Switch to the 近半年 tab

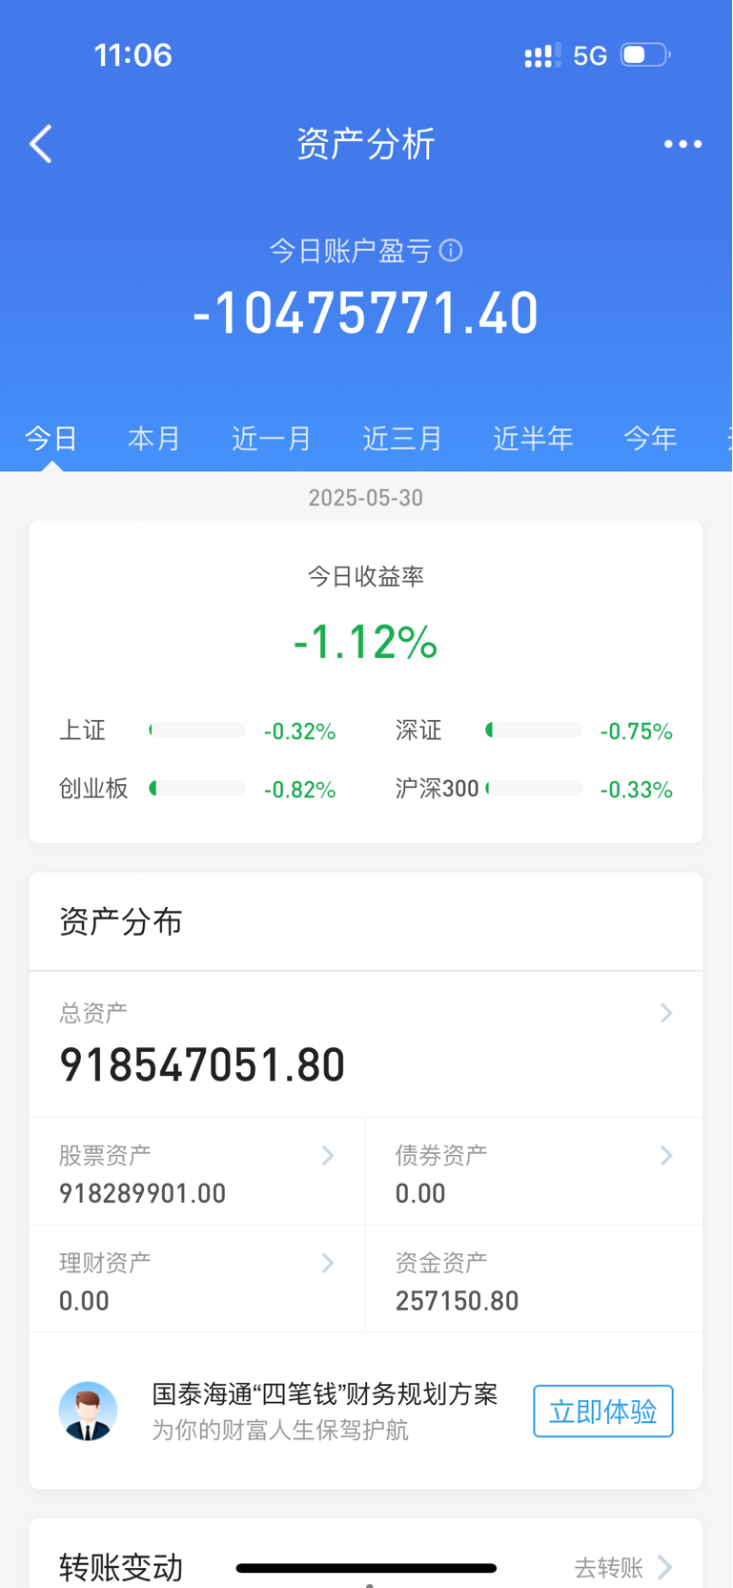click(533, 439)
